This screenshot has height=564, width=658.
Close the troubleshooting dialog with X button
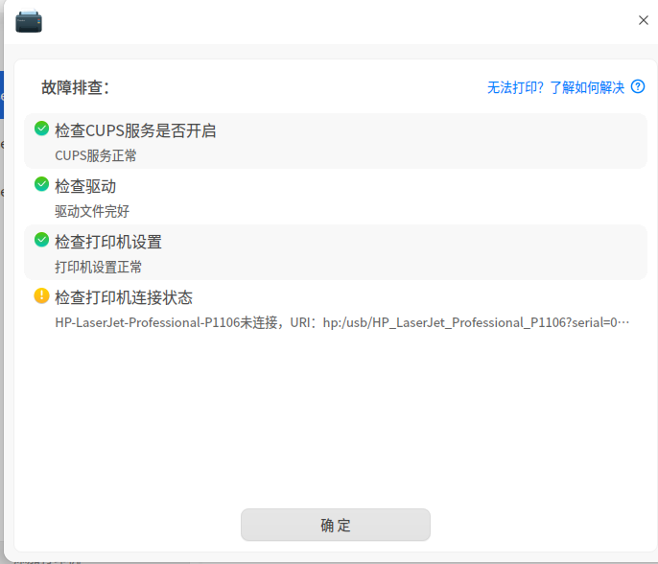click(644, 20)
